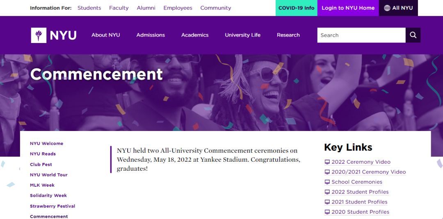Viewport: 443px width, 219px height.
Task: Click the globe icon beside All NYU
Action: point(387,8)
